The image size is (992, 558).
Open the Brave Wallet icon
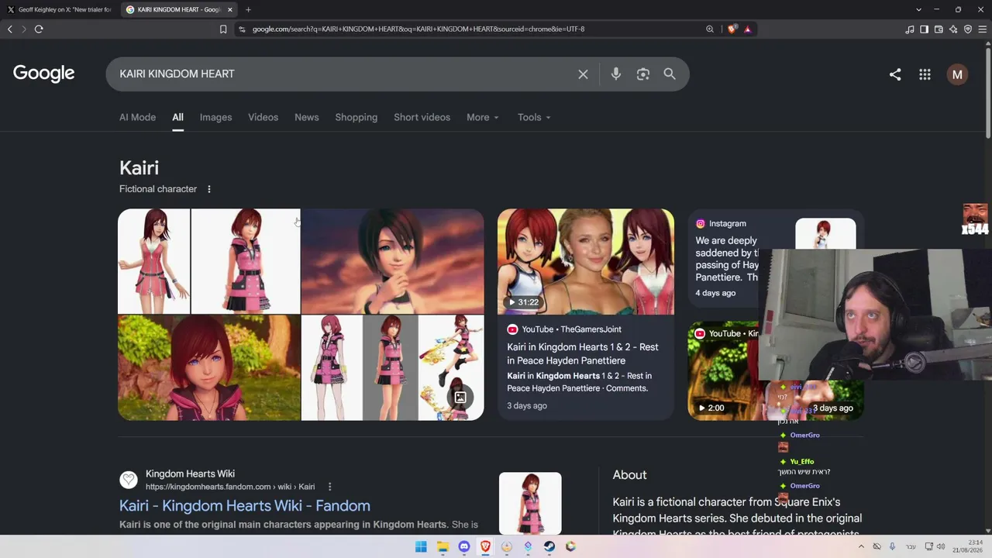coord(939,29)
